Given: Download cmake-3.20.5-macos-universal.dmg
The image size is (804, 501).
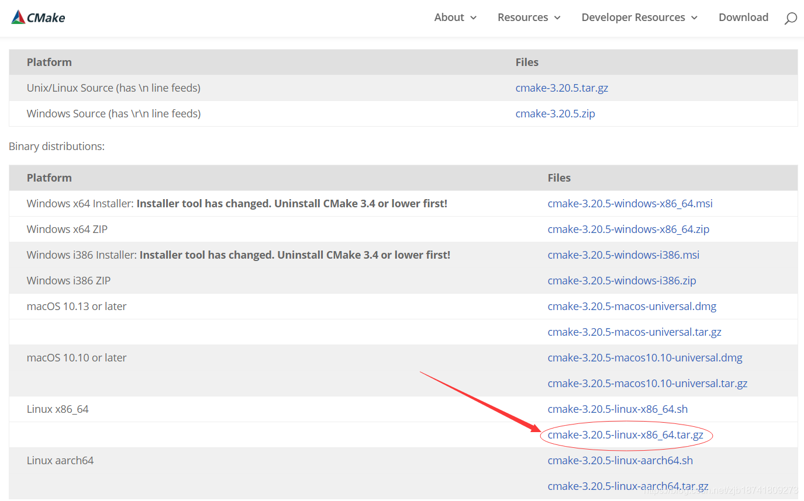Looking at the screenshot, I should (632, 307).
